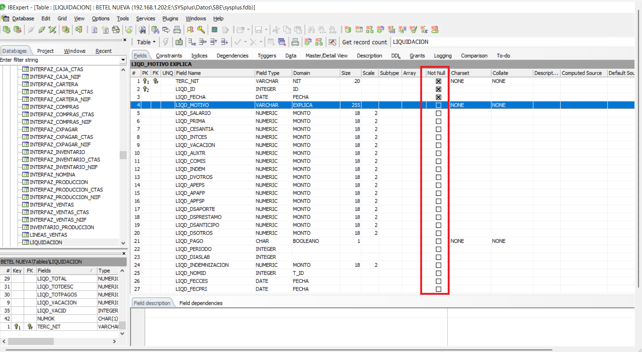The image size is (642, 352).
Task: Check Not Null for LIQD_PAGO field
Action: pos(438,241)
